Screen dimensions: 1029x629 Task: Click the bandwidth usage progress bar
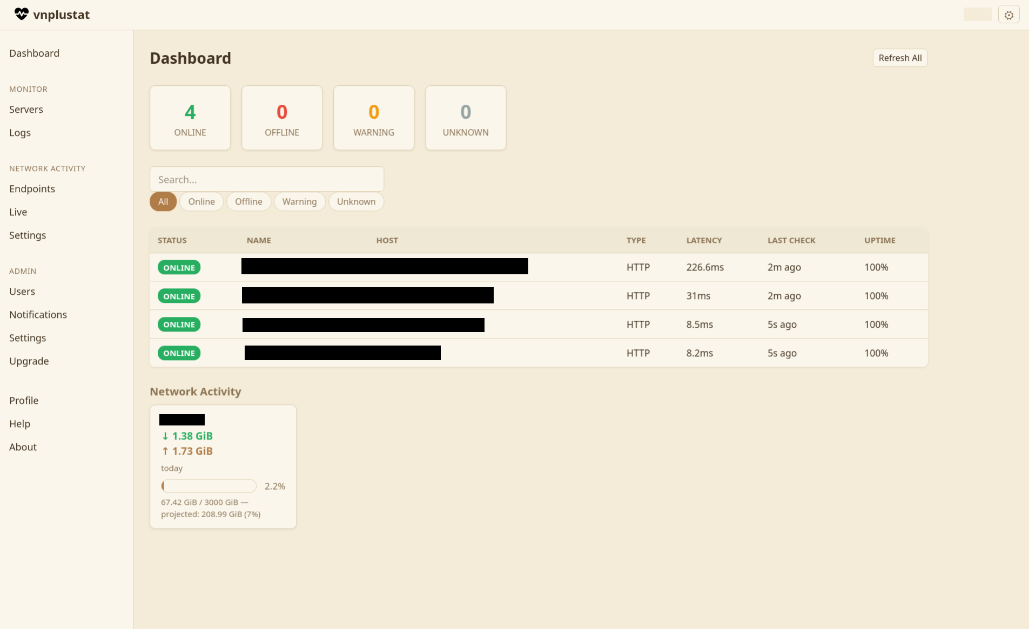pyautogui.click(x=209, y=486)
